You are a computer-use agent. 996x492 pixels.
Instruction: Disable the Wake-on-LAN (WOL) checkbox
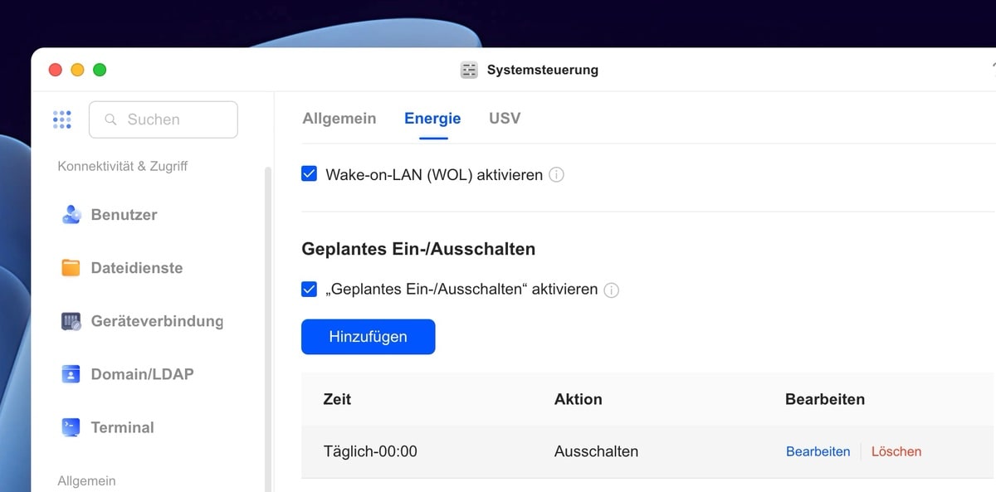(310, 174)
